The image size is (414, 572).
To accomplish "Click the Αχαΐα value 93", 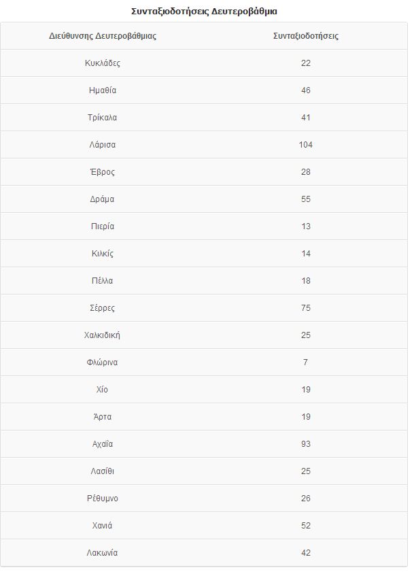I will pyautogui.click(x=305, y=444).
